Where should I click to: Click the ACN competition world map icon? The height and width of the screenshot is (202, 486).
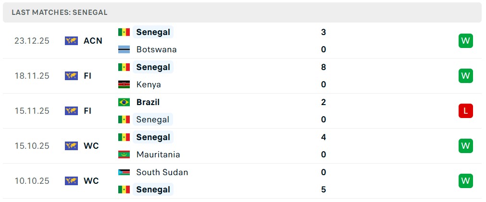tap(71, 41)
